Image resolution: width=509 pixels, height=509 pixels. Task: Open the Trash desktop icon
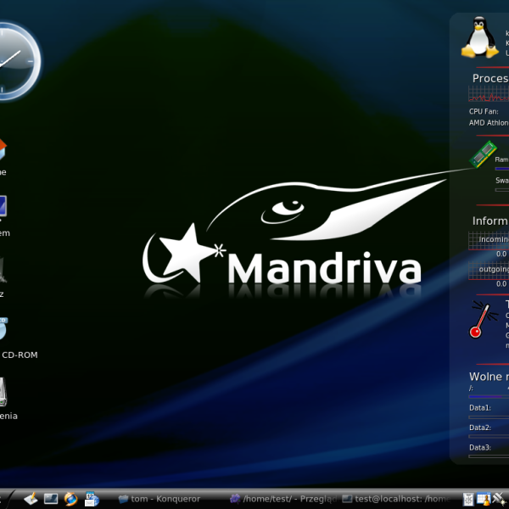[3, 270]
